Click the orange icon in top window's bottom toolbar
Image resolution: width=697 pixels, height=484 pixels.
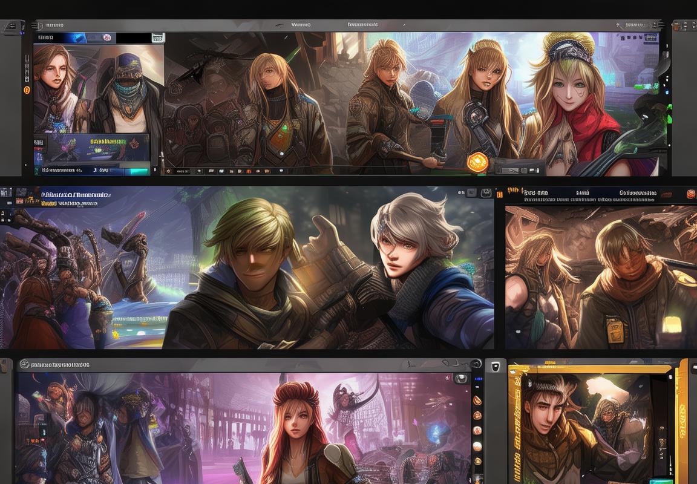[249, 171]
